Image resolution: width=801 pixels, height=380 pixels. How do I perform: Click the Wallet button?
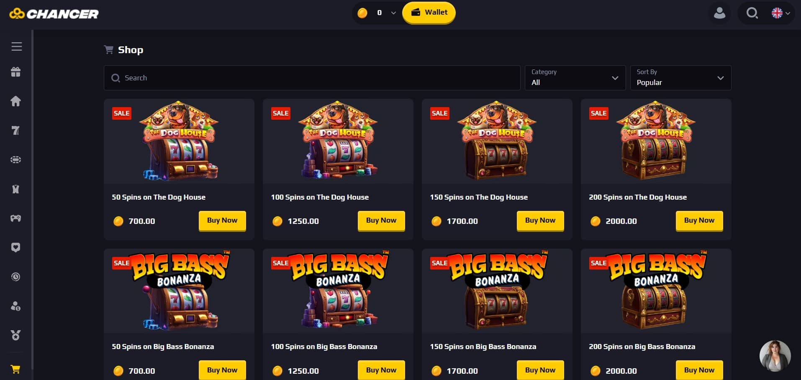(429, 13)
